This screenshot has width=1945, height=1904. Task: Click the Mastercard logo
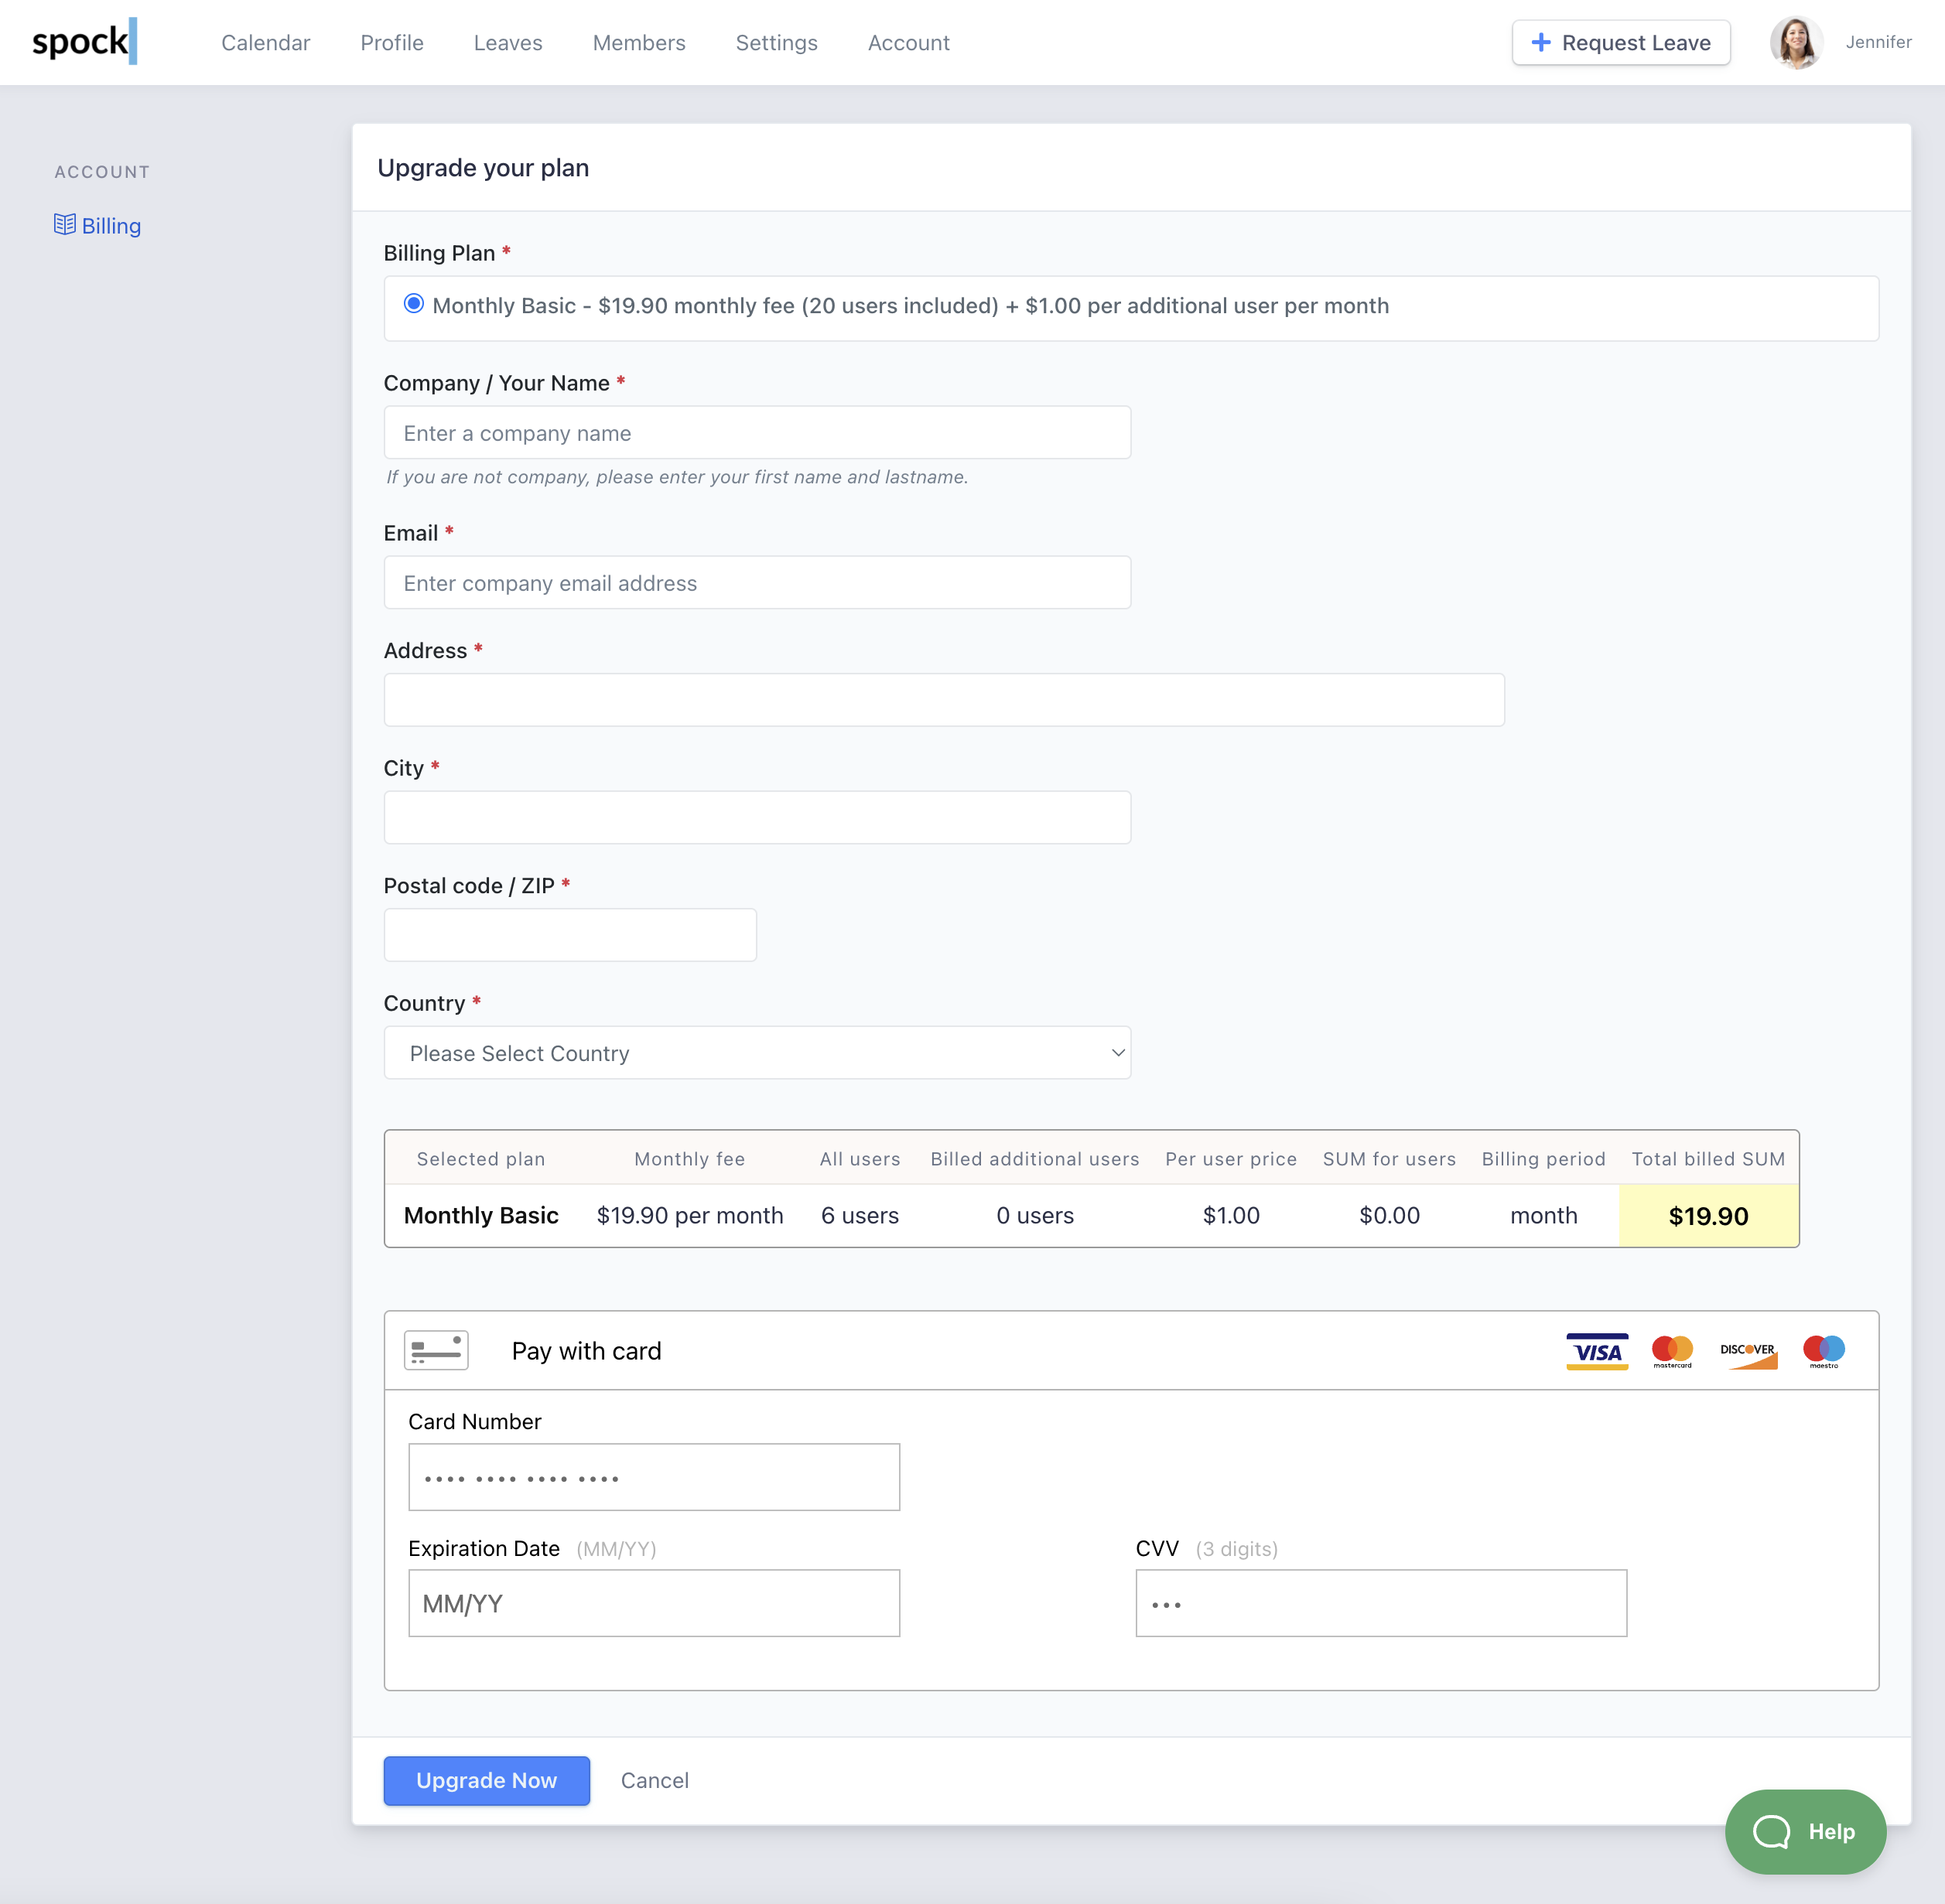(x=1672, y=1351)
